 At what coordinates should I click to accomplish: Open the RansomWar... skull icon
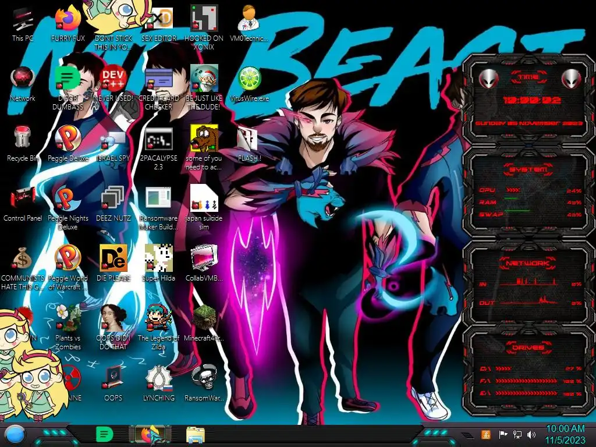pyautogui.click(x=204, y=383)
